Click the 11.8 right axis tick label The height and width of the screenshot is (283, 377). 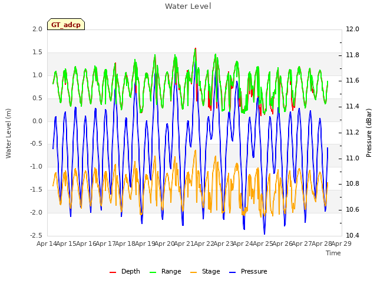[352, 55]
